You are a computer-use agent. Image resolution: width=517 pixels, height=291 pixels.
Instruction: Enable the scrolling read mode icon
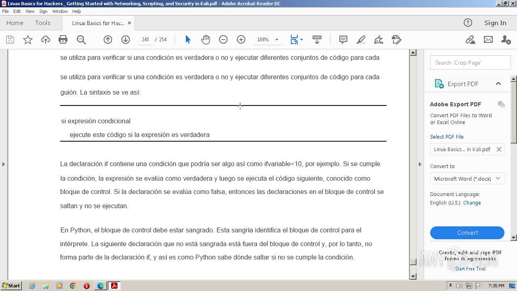coord(317,40)
